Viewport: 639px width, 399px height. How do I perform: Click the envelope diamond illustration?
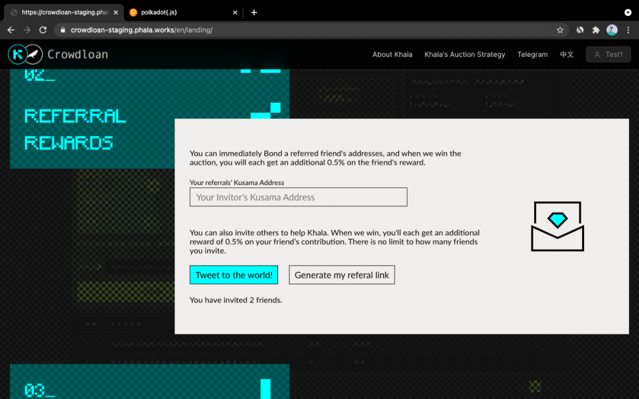tap(557, 227)
